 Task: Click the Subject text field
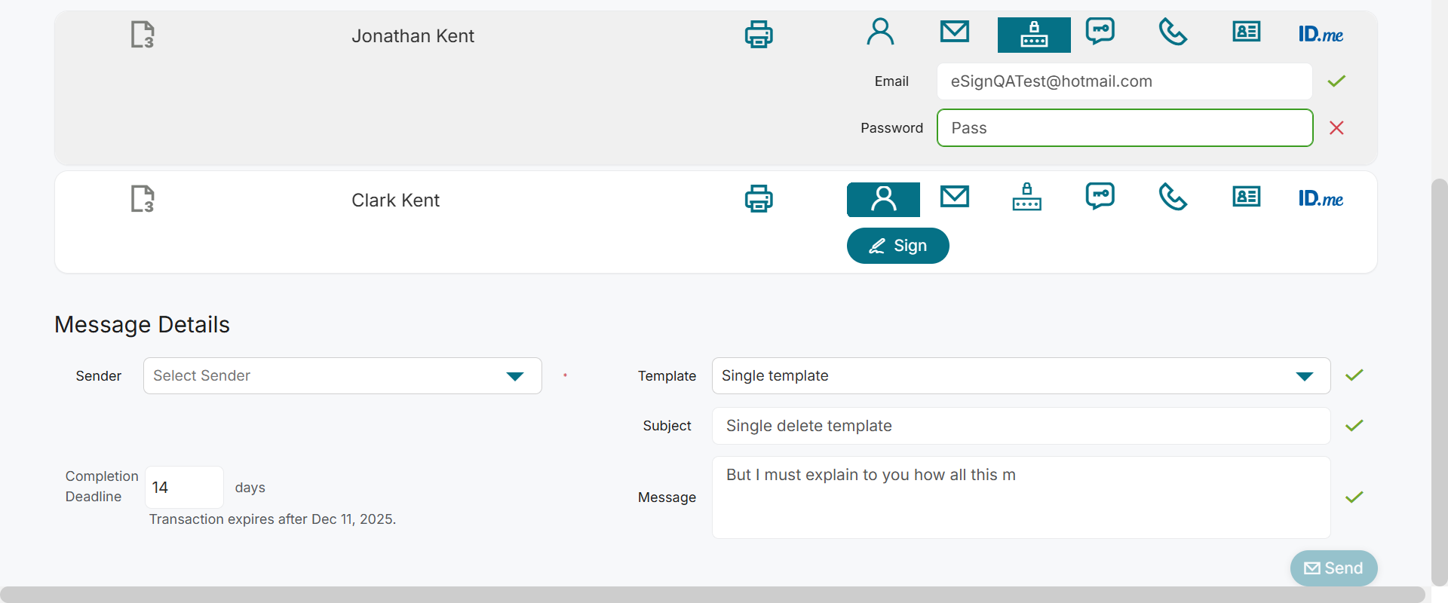1020,426
